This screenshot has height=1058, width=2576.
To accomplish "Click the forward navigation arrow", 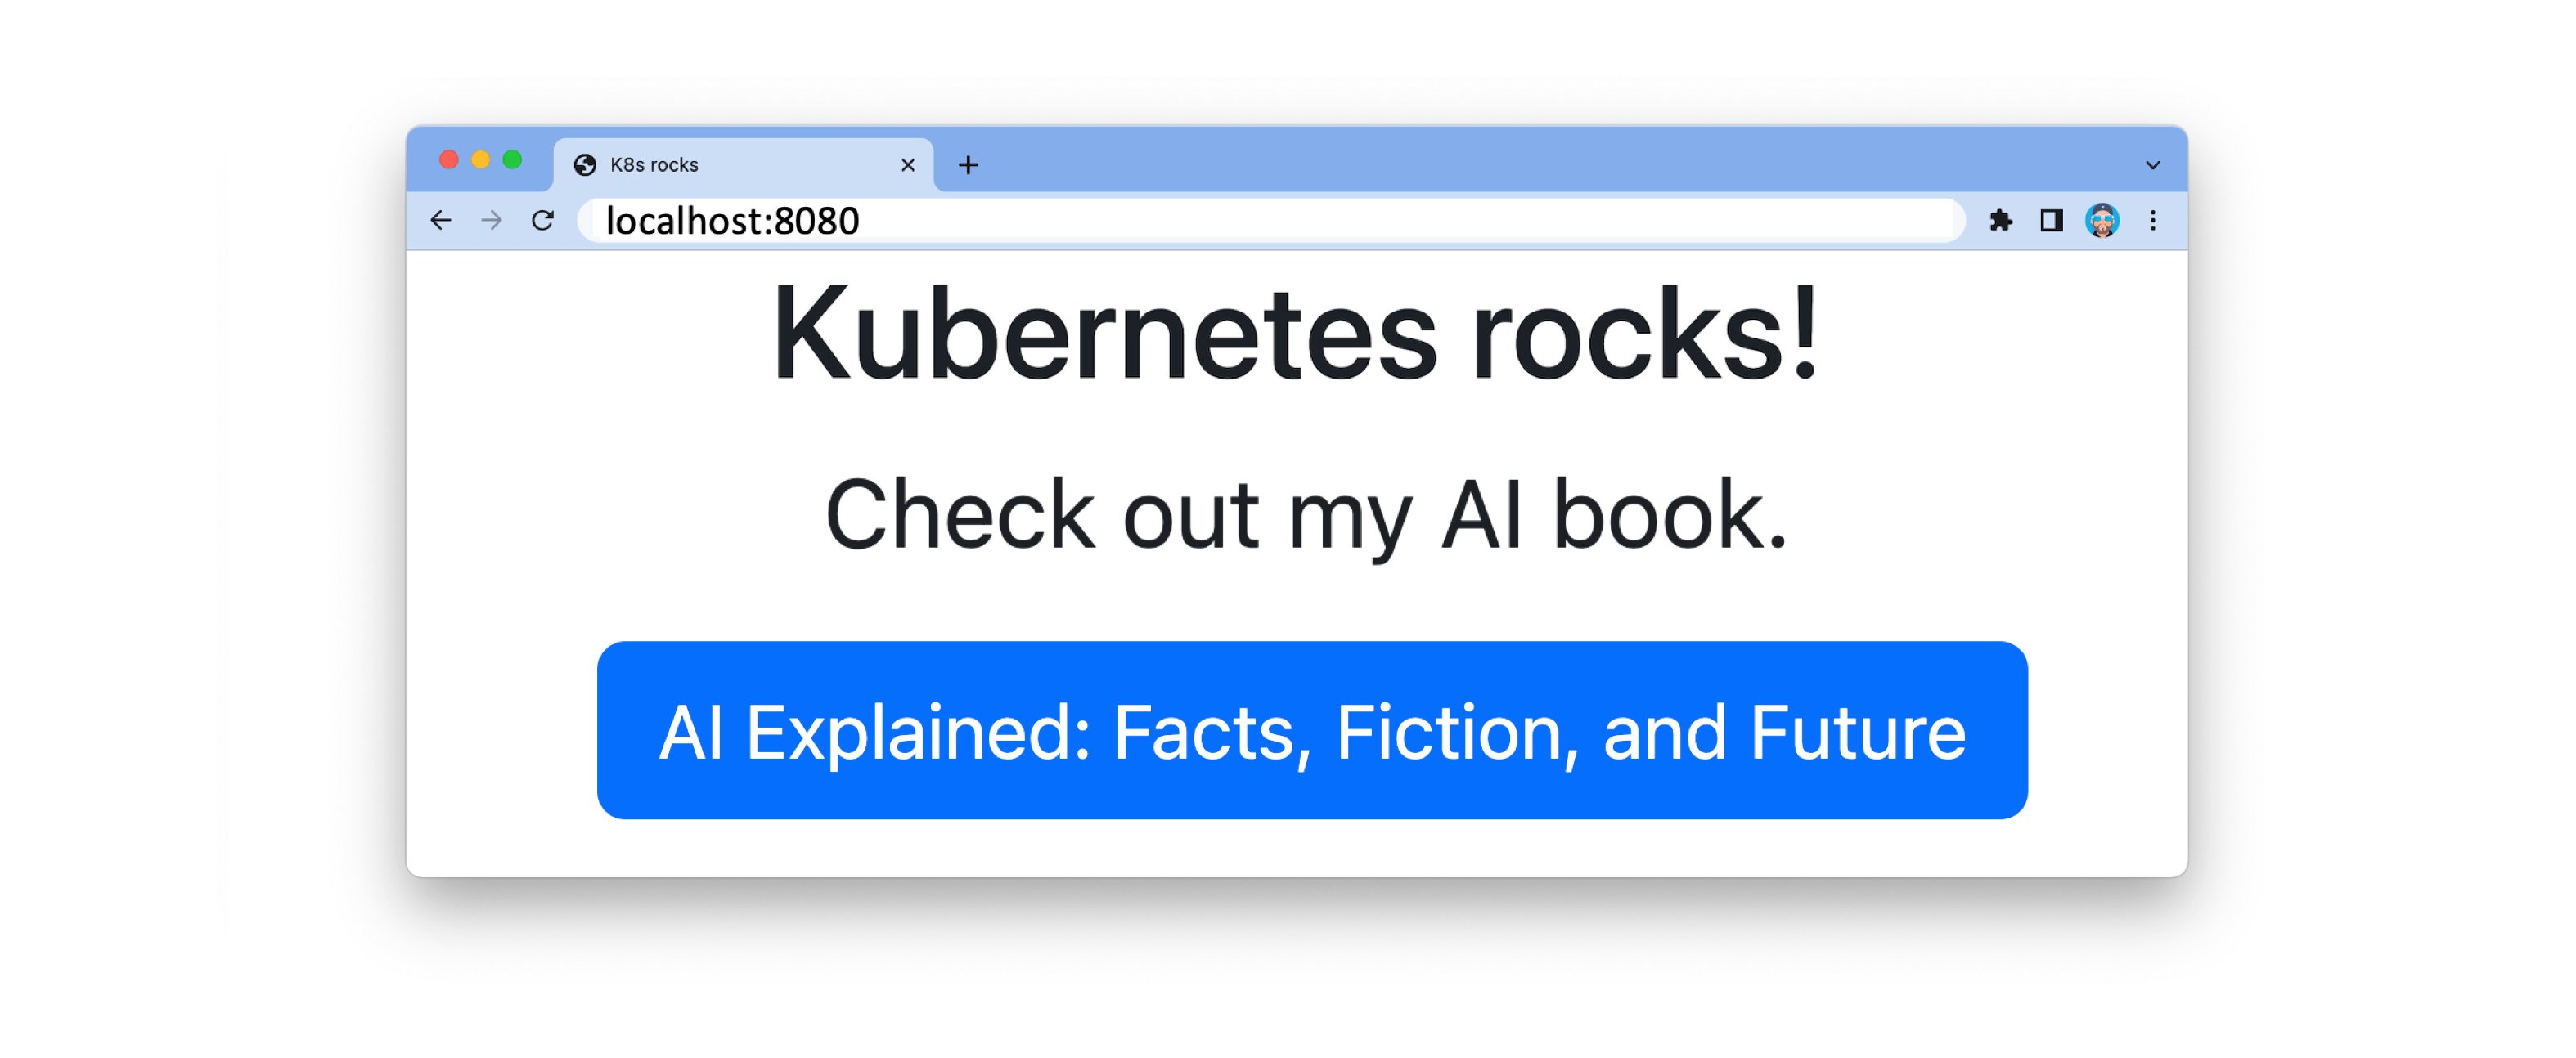I will (x=491, y=220).
